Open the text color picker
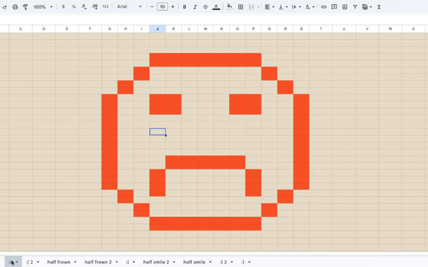This screenshot has height=267, width=428. 216,7
